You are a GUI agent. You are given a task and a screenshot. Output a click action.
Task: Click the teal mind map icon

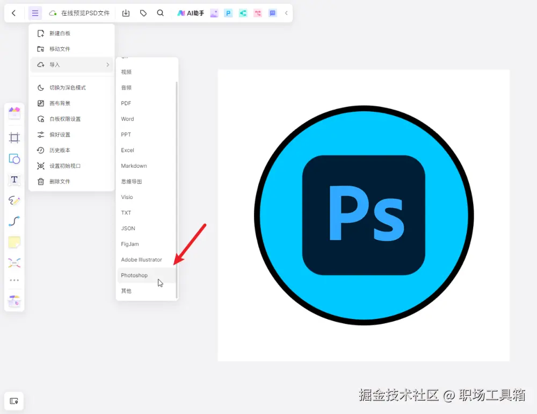click(x=243, y=13)
